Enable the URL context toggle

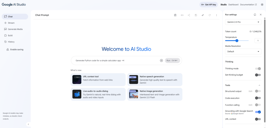point(258,119)
